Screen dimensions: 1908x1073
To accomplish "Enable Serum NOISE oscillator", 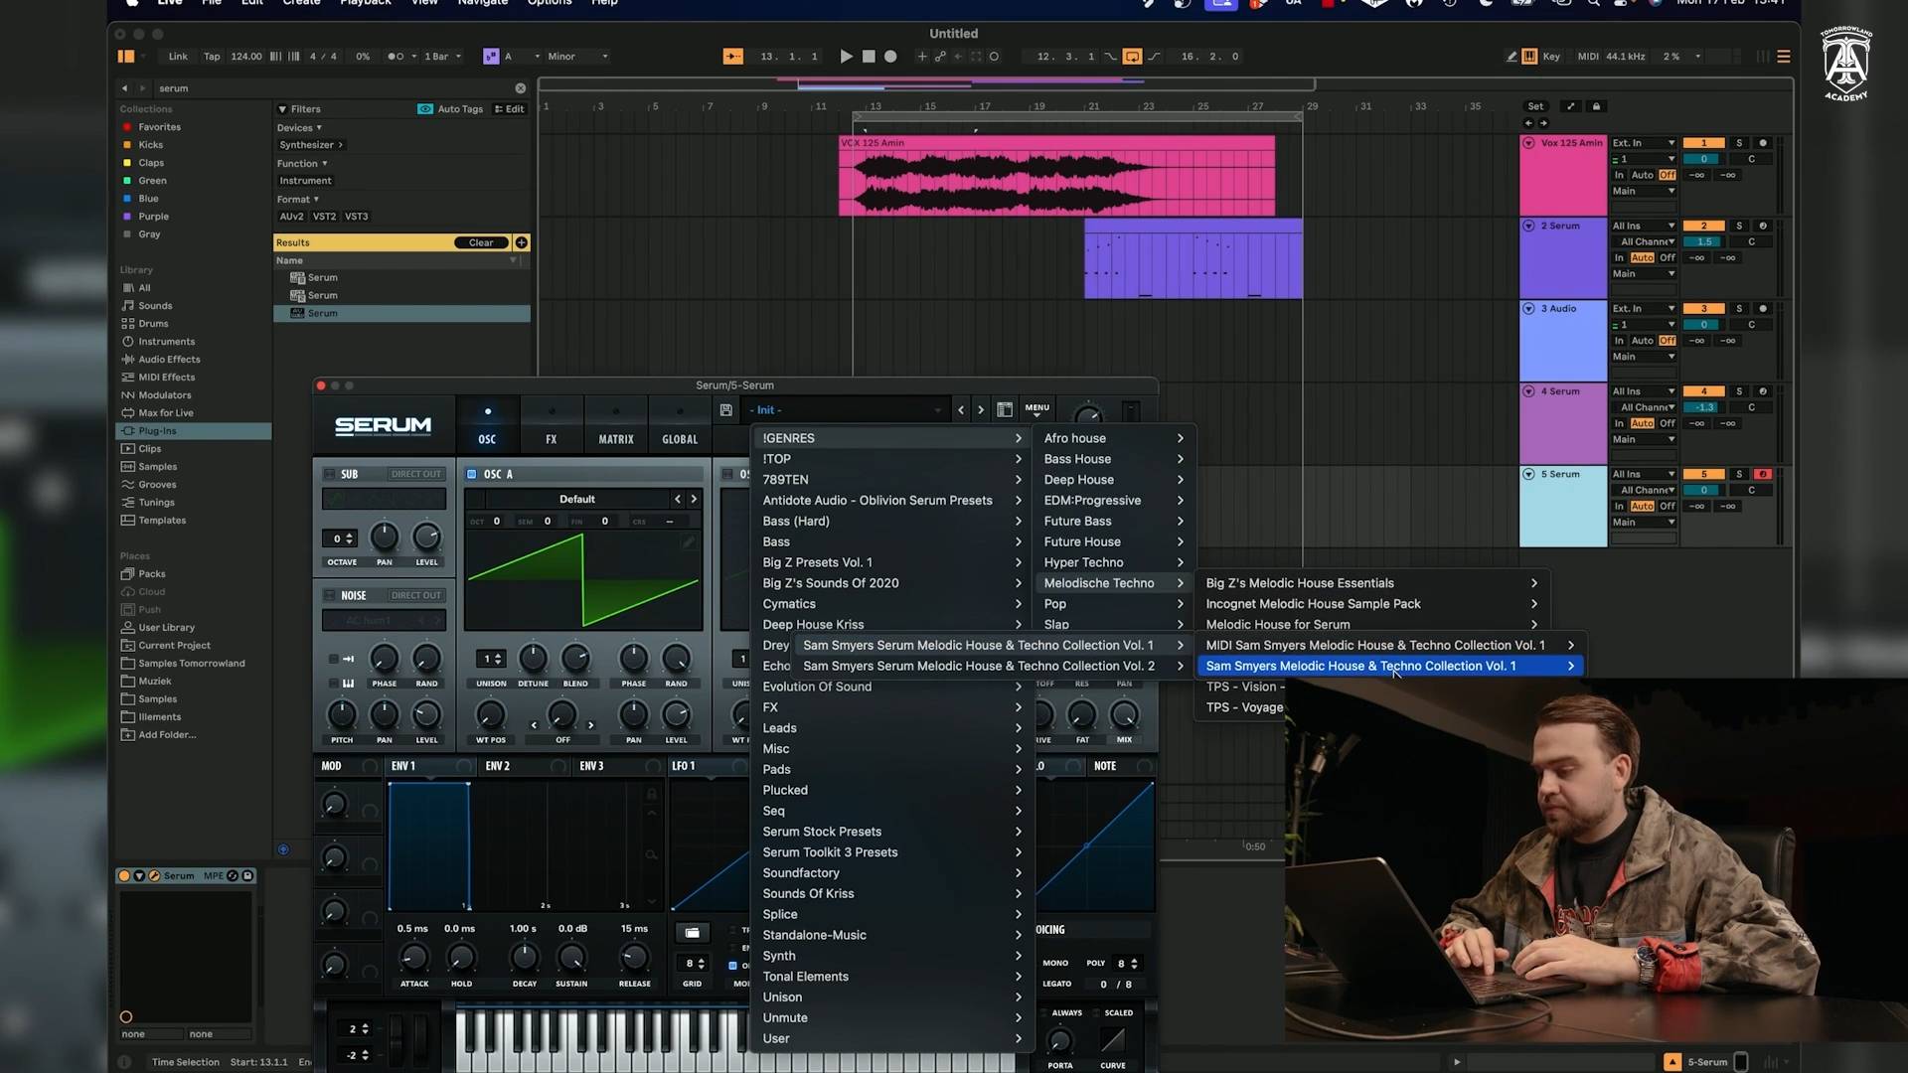I will click(x=330, y=595).
